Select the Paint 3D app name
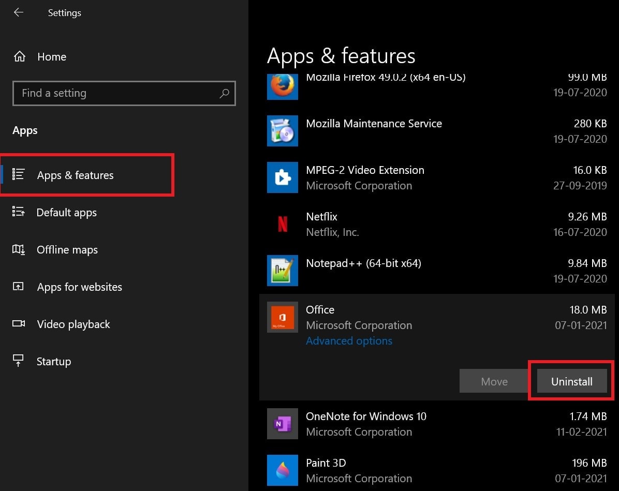 [x=326, y=463]
